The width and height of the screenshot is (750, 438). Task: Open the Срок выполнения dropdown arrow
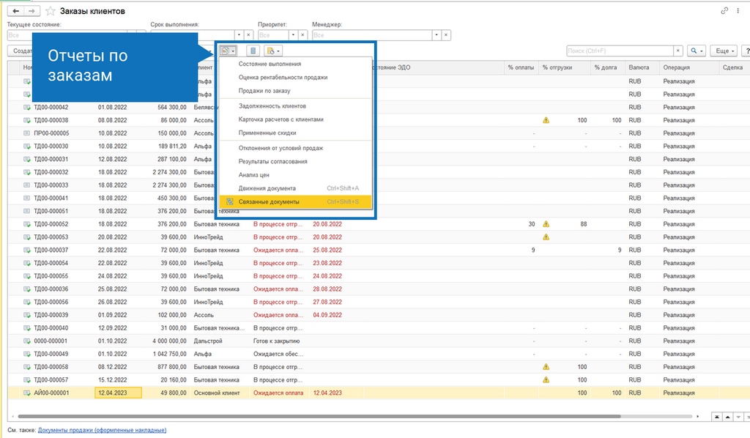point(239,35)
